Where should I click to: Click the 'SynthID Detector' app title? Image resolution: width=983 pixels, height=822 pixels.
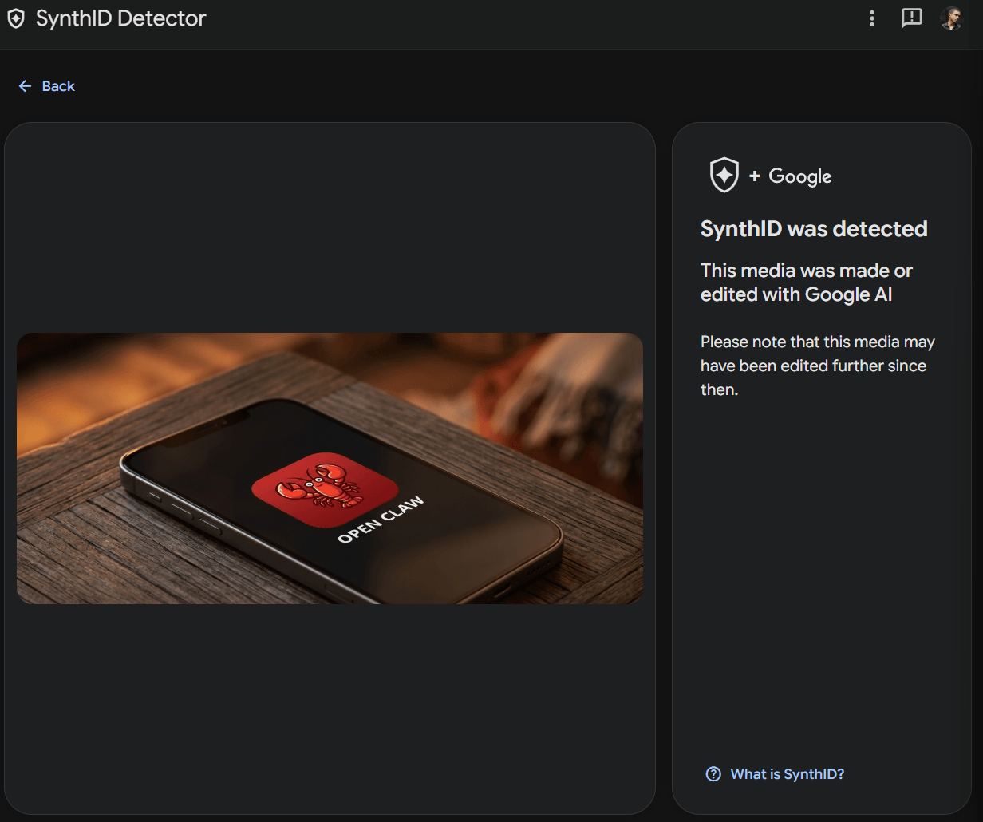tap(121, 18)
